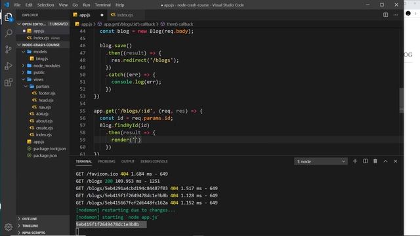
Task: Open blog.js in models folder
Action: 43,58
